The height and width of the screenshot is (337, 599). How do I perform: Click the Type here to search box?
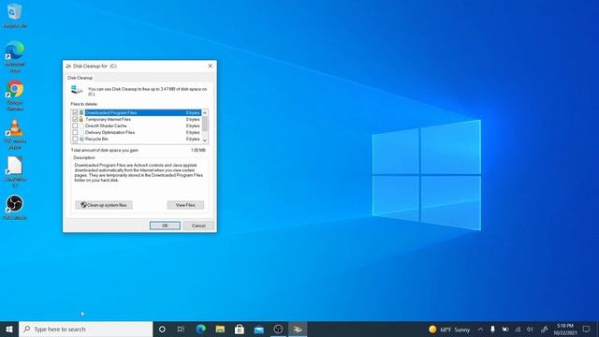85,329
